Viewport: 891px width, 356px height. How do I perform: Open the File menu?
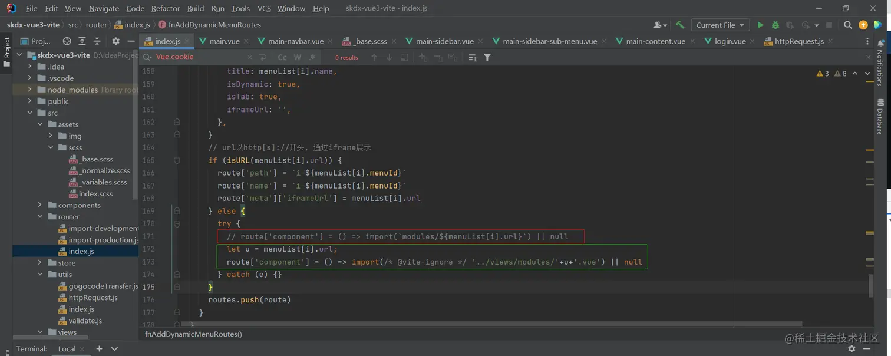[x=31, y=8]
